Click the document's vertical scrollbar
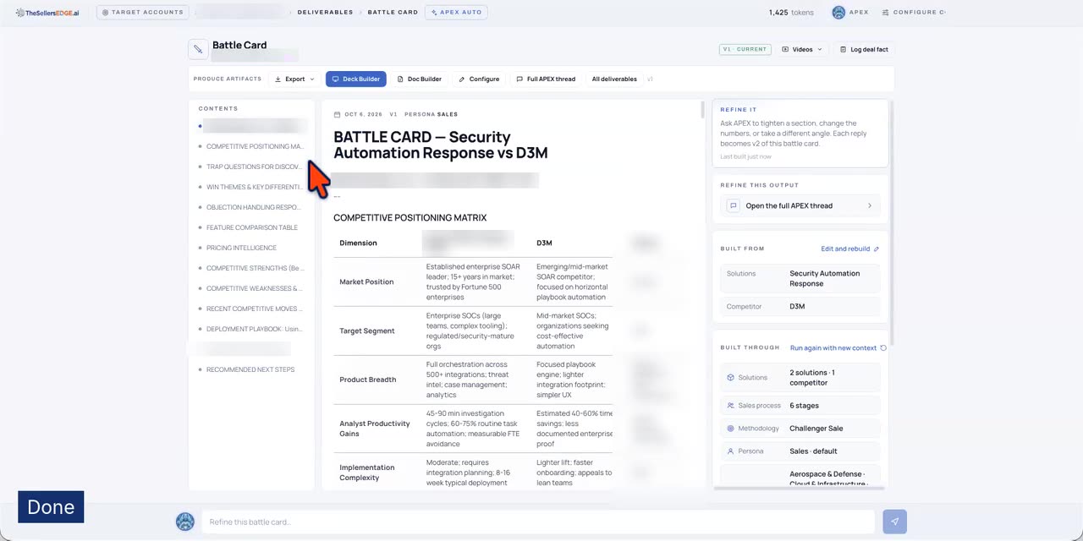This screenshot has height=541, width=1083. coord(702,110)
